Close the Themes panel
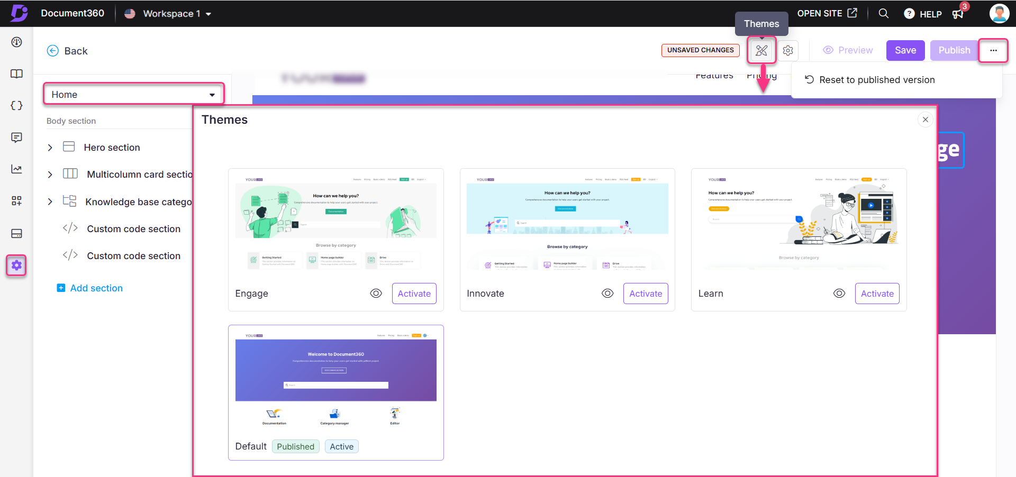This screenshot has width=1016, height=477. pyautogui.click(x=925, y=120)
